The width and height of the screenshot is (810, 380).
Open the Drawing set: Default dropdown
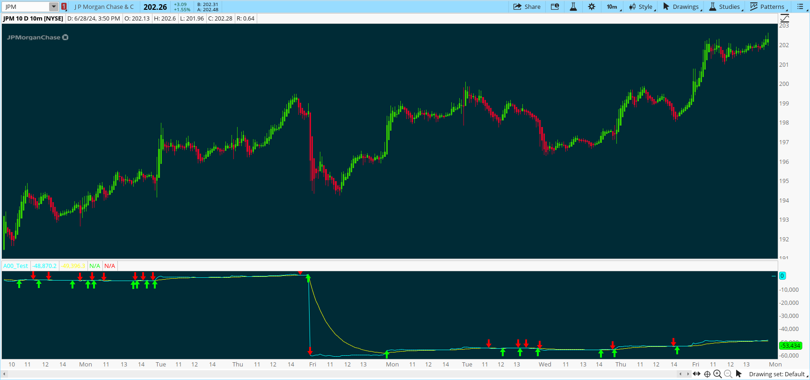778,374
